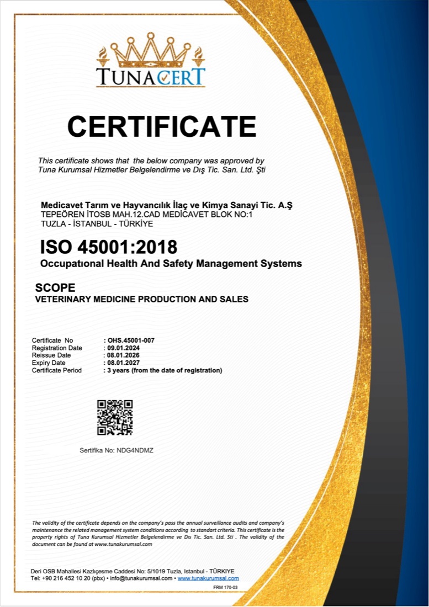Click form code FRM 170-03
The height and width of the screenshot is (607, 429).
tap(225, 588)
